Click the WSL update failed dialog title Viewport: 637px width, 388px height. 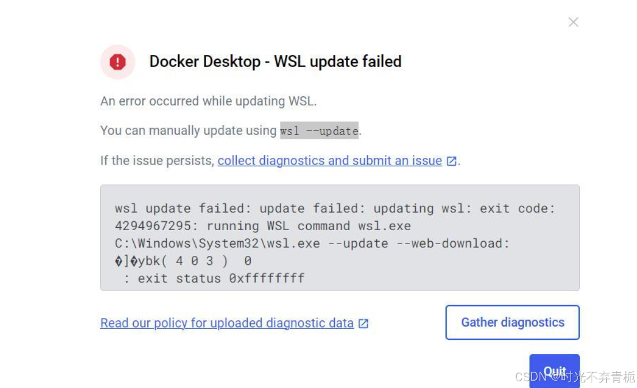coord(275,62)
